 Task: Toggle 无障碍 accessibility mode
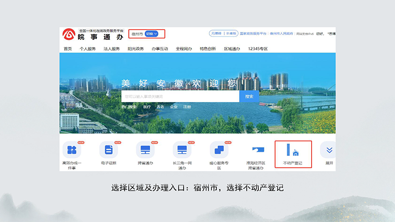(x=216, y=34)
